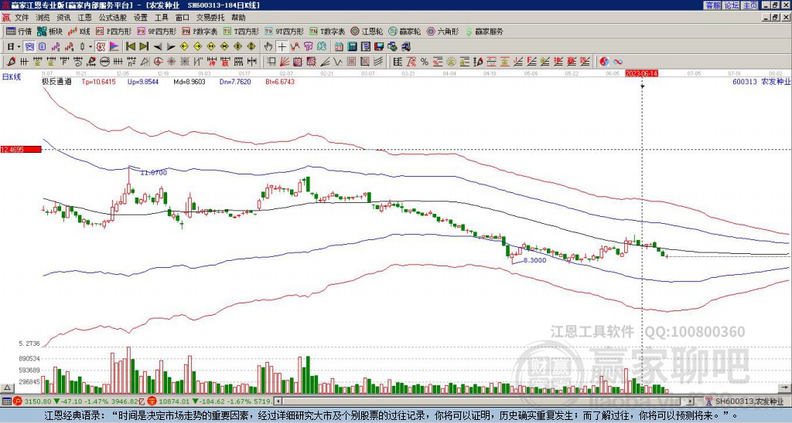The height and width of the screenshot is (423, 792).
Task: Click the yellow diamond left-arrow icon
Action: coord(184,46)
